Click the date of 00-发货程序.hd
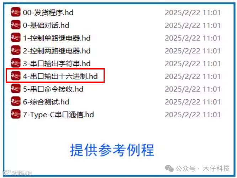Screen dimensions: 237x178 pyautogui.click(x=193, y=13)
